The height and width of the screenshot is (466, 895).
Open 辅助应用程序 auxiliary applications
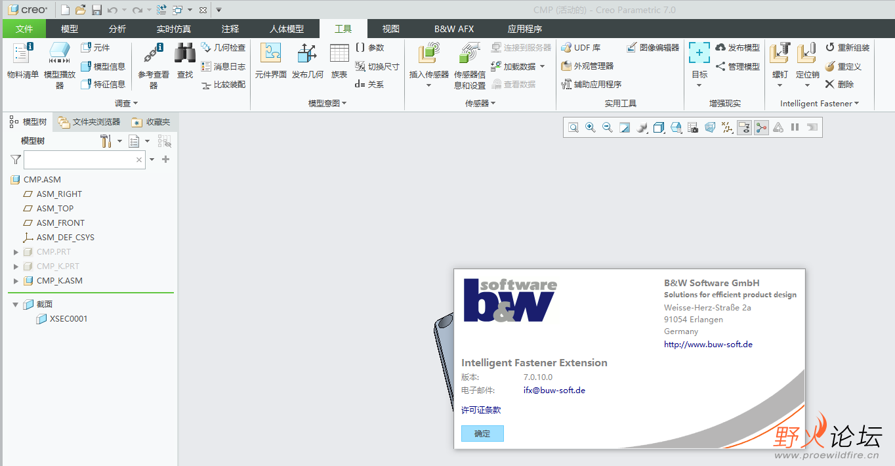click(591, 85)
